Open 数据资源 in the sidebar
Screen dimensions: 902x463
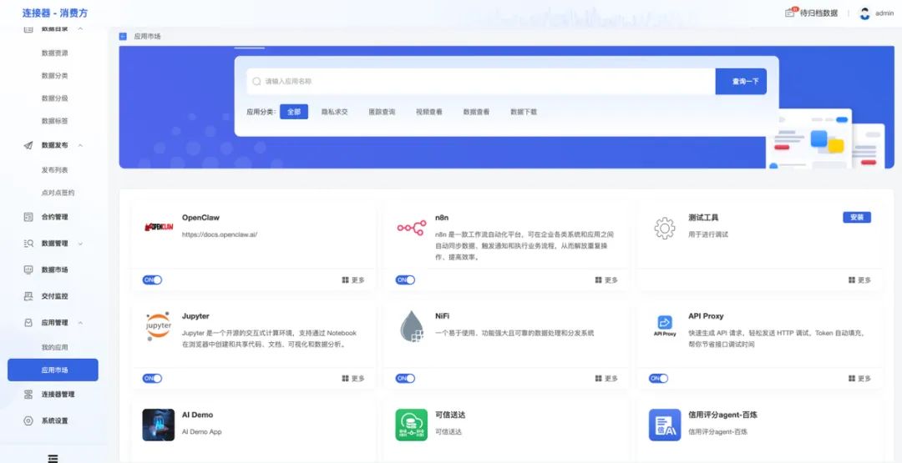54,53
